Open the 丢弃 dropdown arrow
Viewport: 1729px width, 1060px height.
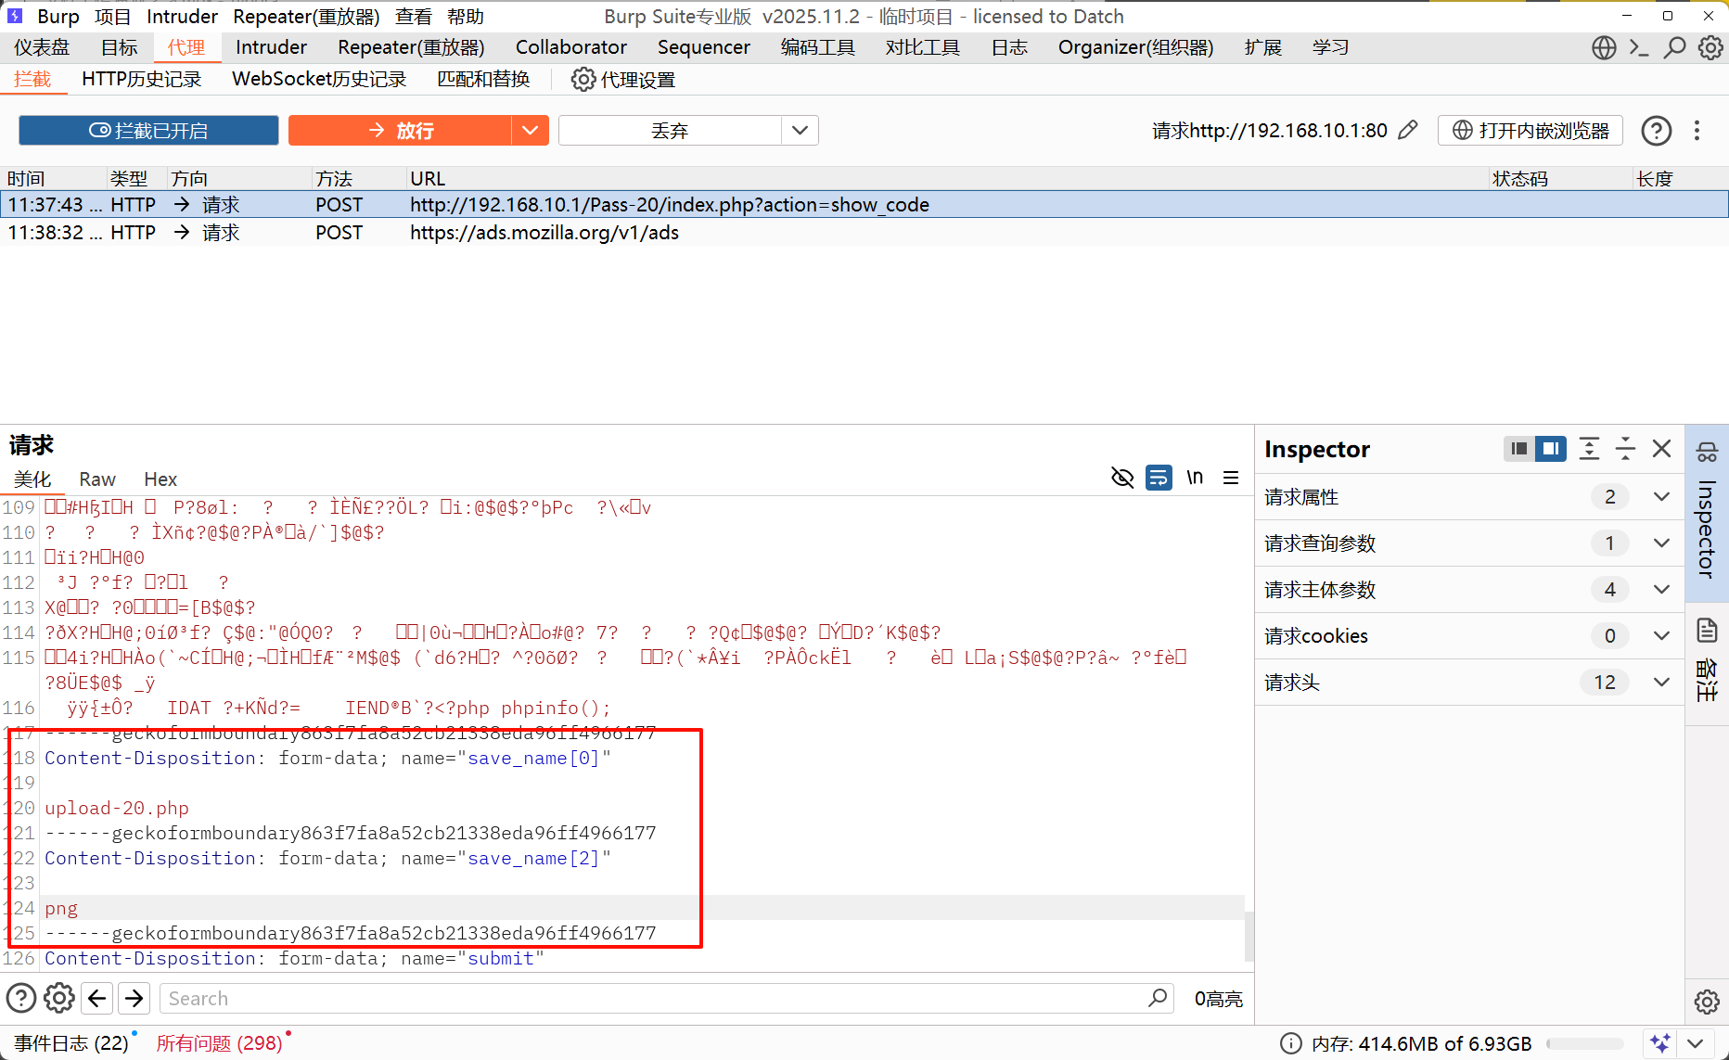[x=800, y=131]
